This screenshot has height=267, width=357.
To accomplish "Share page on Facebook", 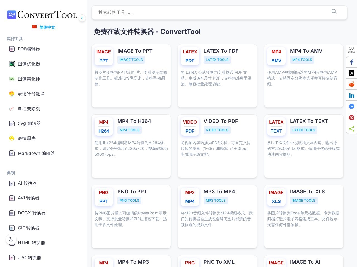I will [352, 62].
